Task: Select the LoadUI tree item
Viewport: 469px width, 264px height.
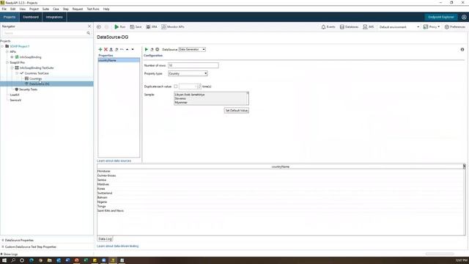Action: (x=15, y=95)
